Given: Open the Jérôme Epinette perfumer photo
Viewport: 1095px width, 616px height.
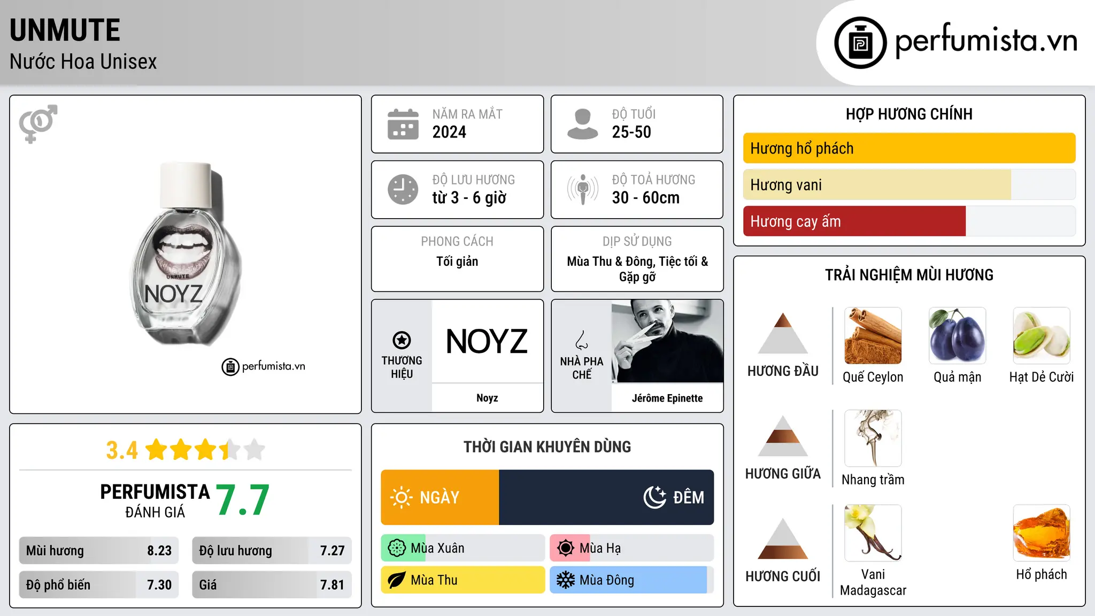Looking at the screenshot, I should [x=667, y=341].
